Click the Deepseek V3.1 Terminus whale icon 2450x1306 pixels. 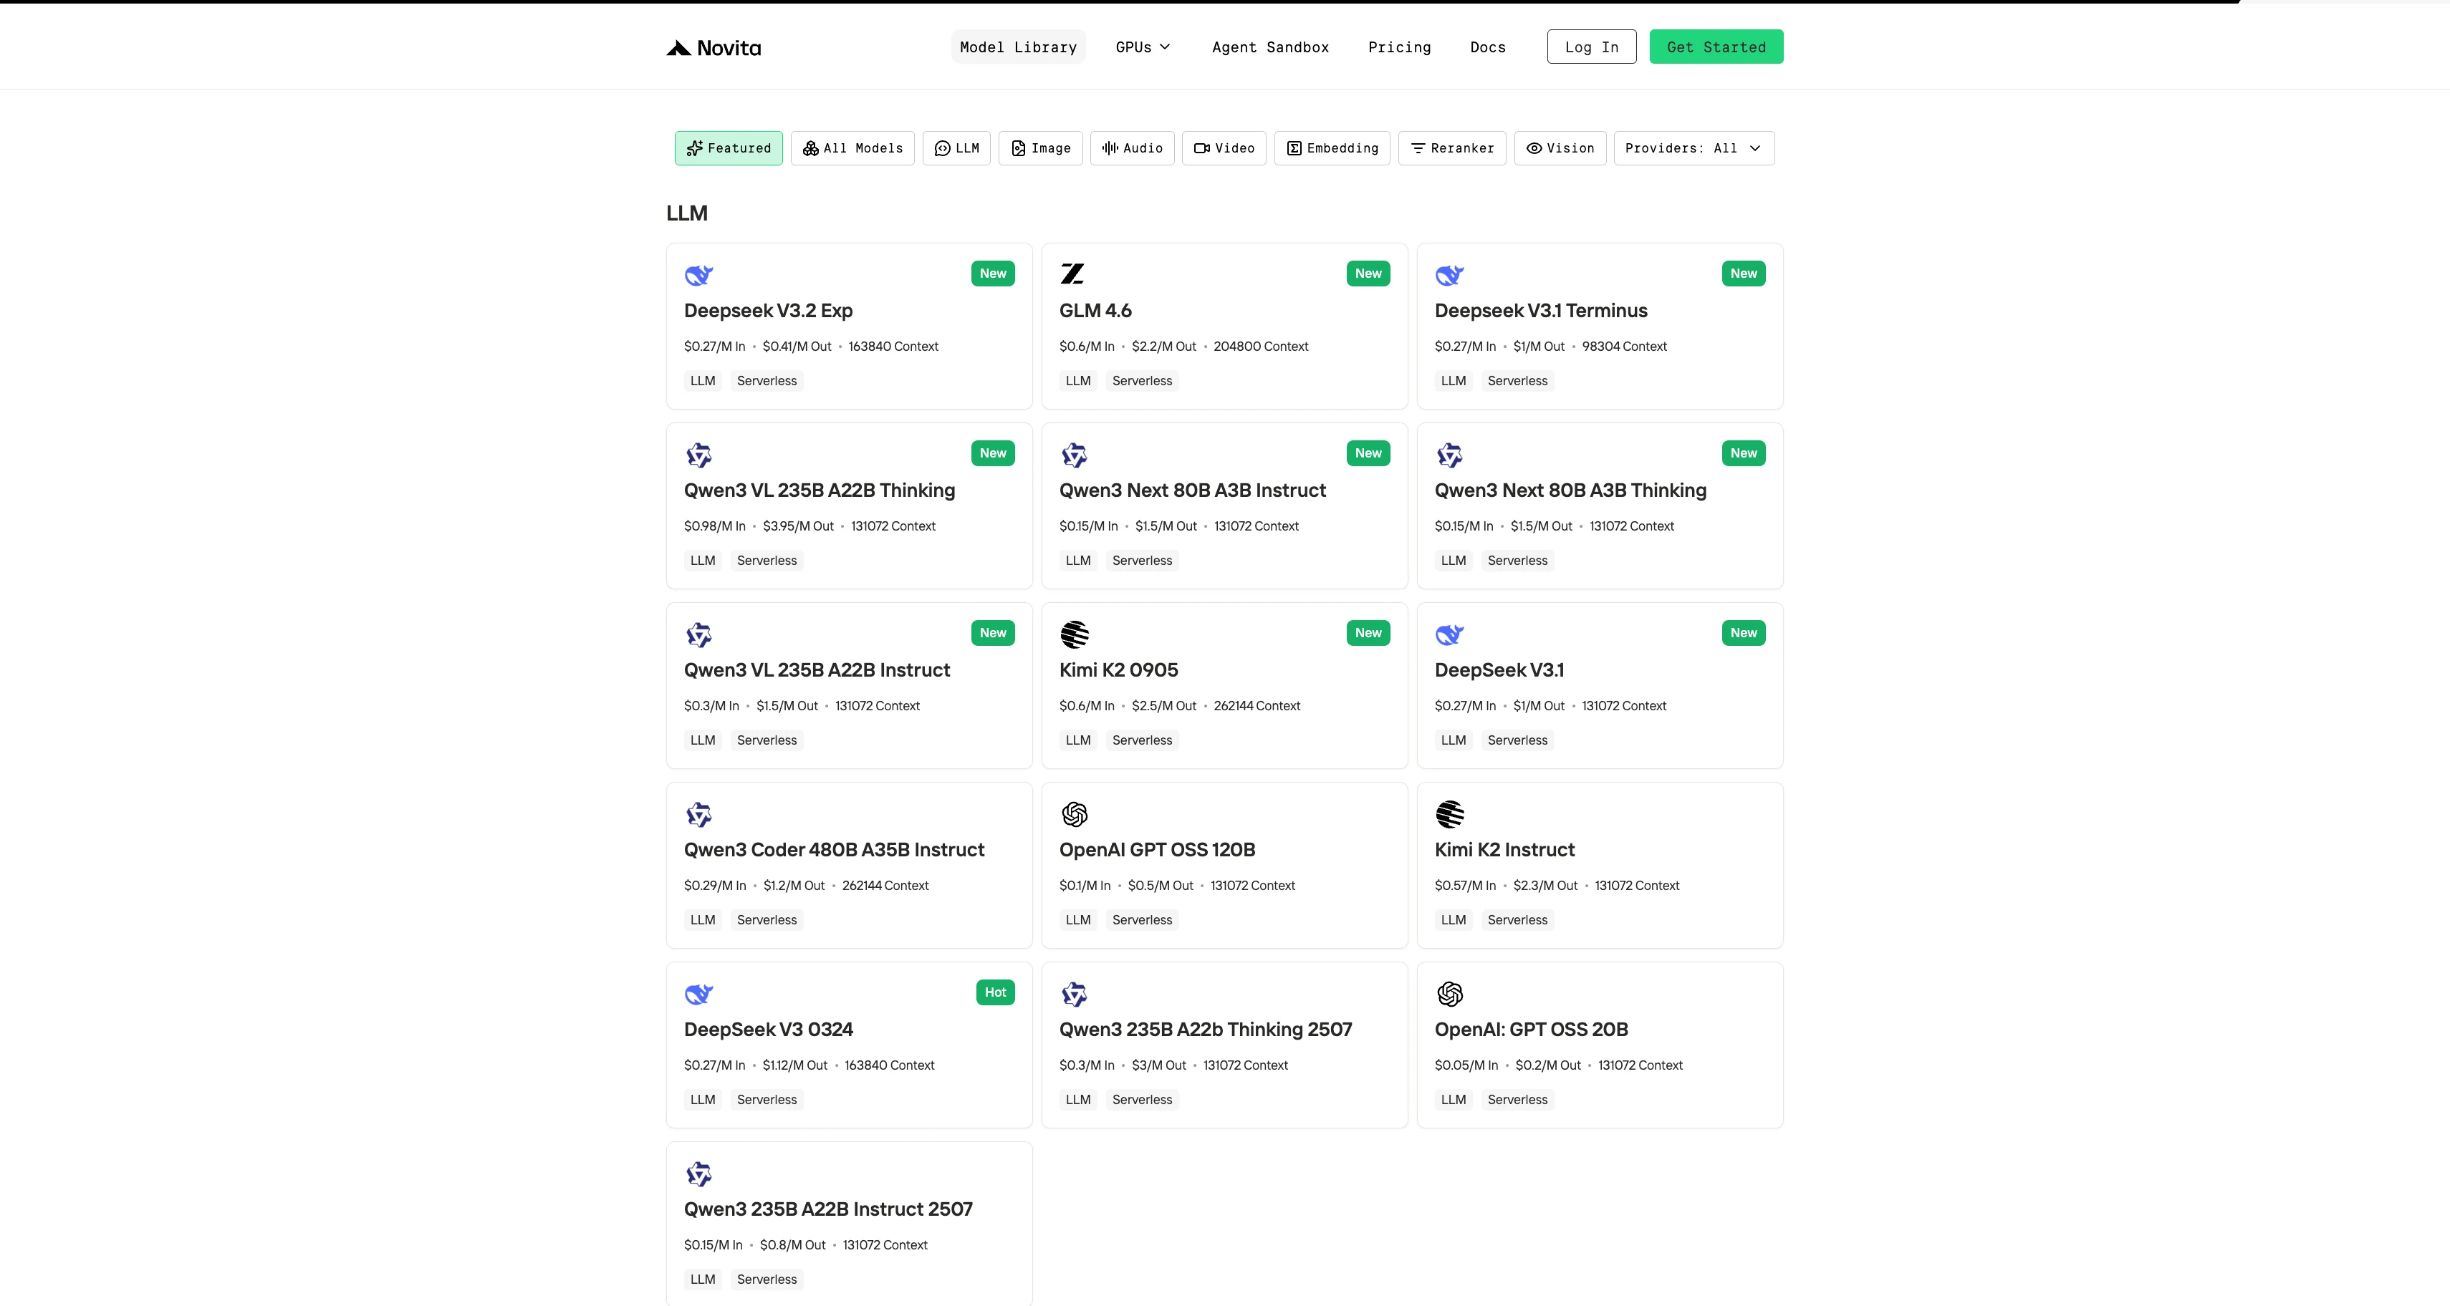coord(1449,275)
